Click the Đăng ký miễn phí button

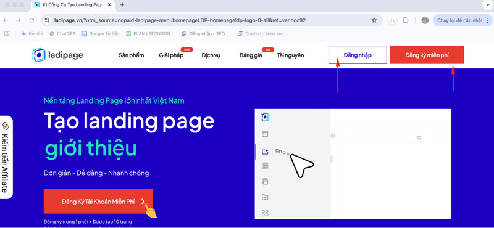[427, 55]
